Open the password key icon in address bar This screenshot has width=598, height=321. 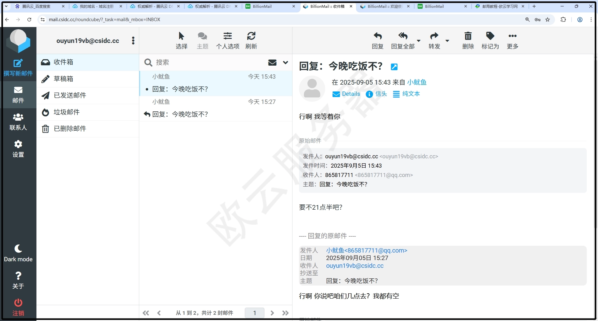[x=537, y=20]
